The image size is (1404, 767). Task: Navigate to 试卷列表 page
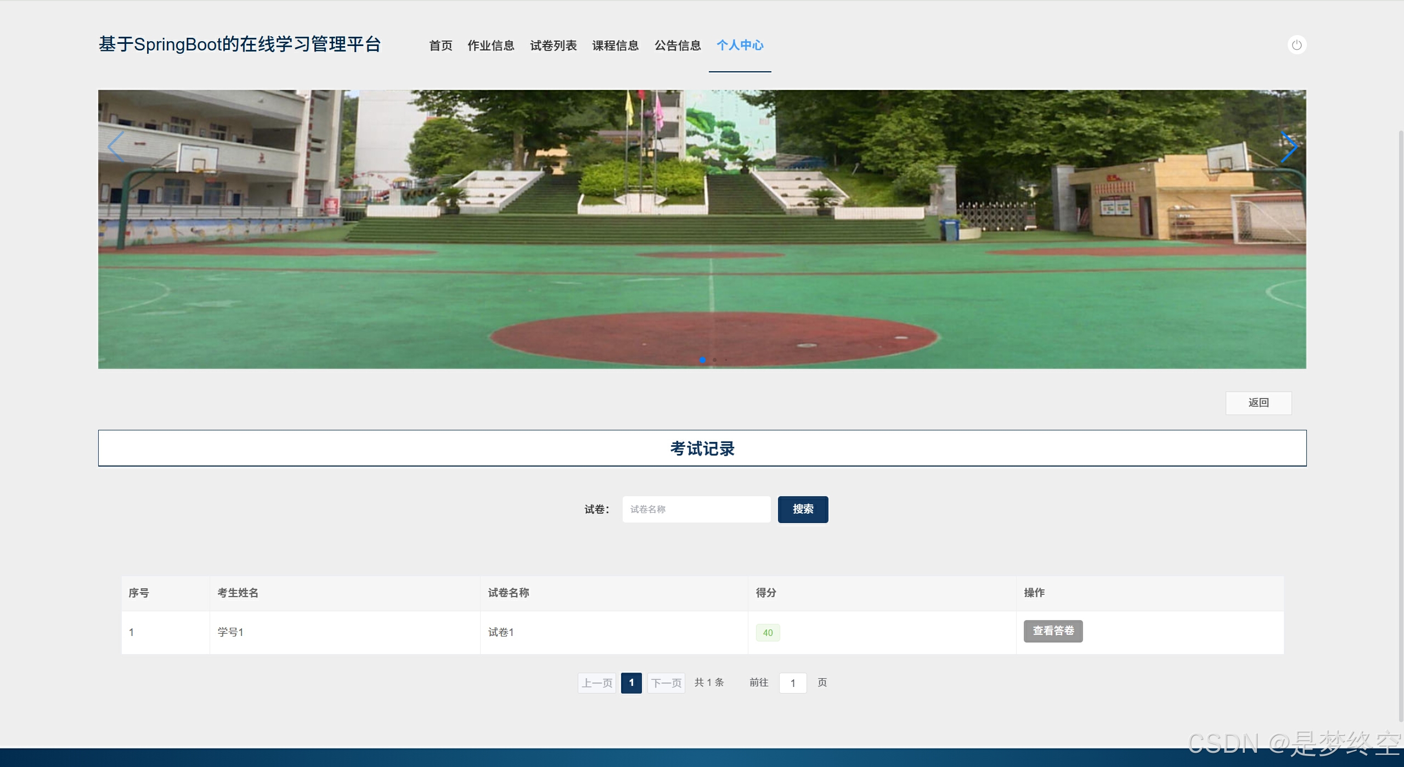pos(553,46)
